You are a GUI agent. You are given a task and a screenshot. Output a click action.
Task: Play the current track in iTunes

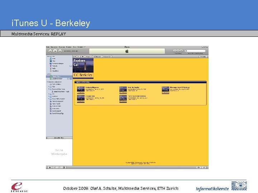coord(55,51)
